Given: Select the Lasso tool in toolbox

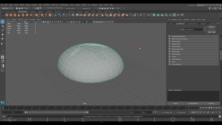Looking at the screenshot, I should 2,26.
